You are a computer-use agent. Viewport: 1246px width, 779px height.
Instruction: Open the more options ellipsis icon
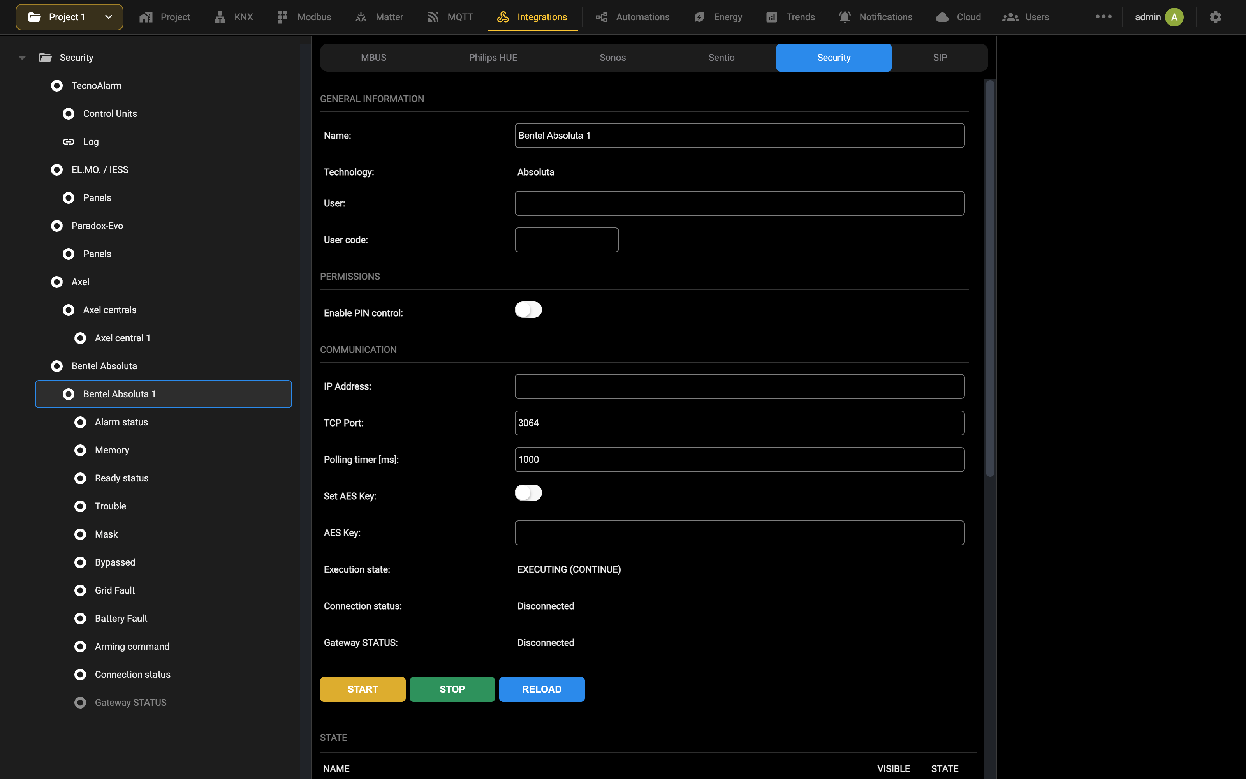coord(1103,16)
